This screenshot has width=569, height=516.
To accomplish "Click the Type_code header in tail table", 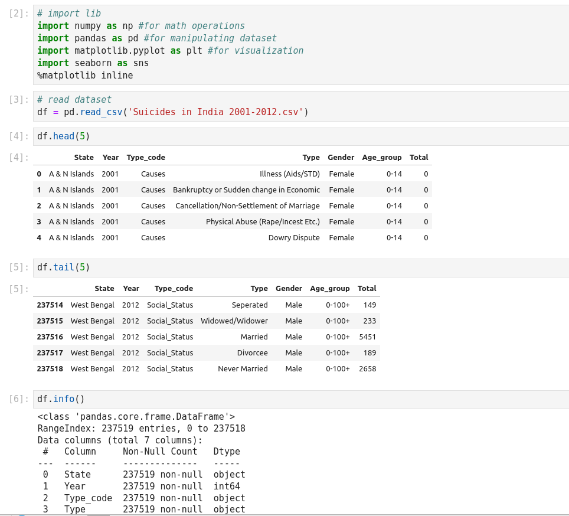I will [x=174, y=289].
